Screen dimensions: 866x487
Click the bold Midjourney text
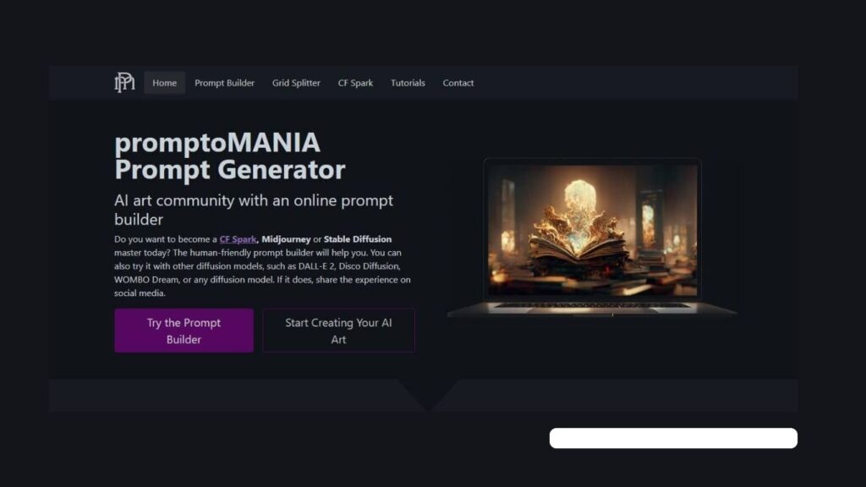point(286,239)
